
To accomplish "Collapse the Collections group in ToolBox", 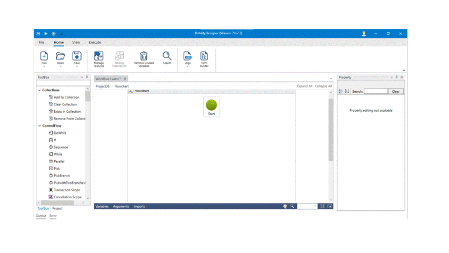I will coord(39,90).
